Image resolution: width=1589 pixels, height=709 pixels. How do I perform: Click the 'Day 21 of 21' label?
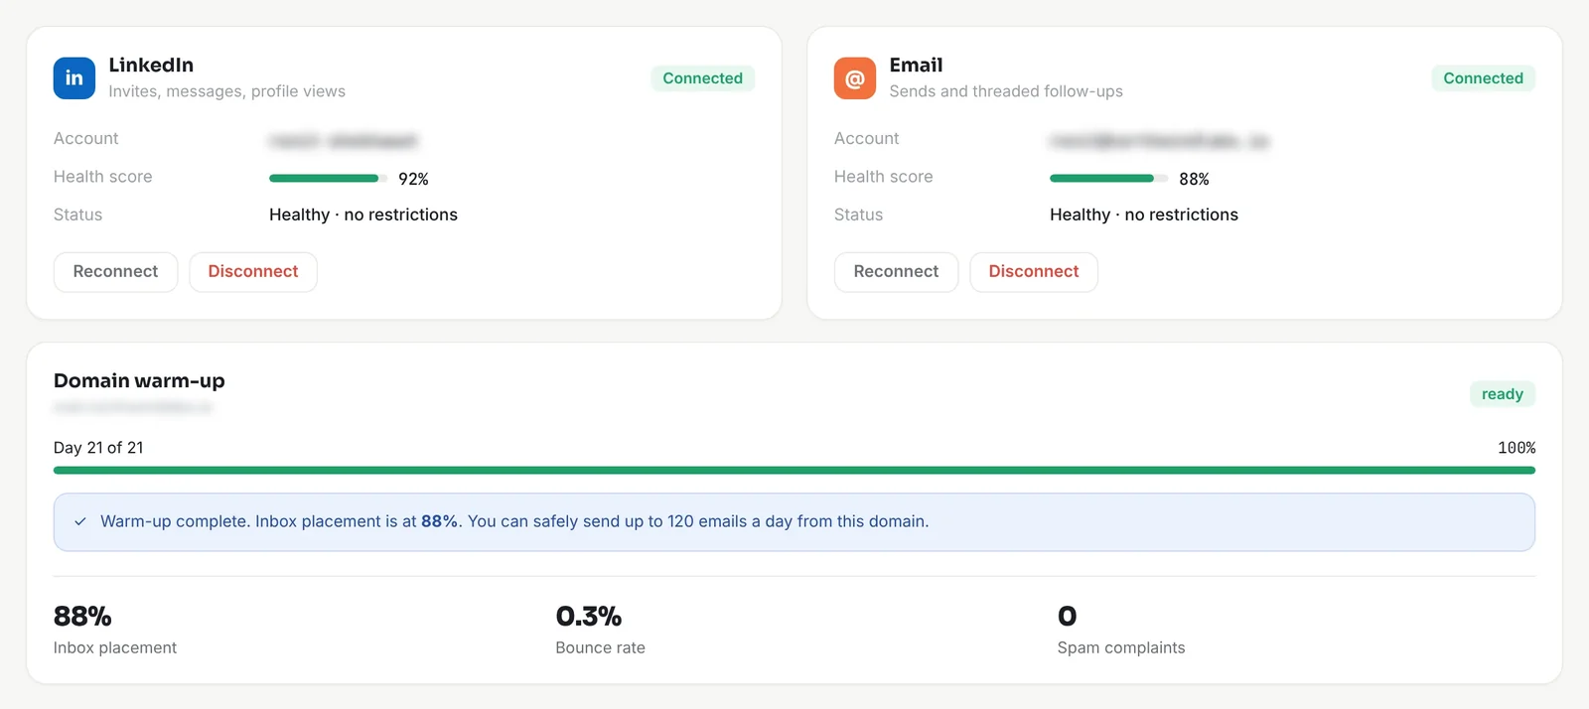coord(98,448)
